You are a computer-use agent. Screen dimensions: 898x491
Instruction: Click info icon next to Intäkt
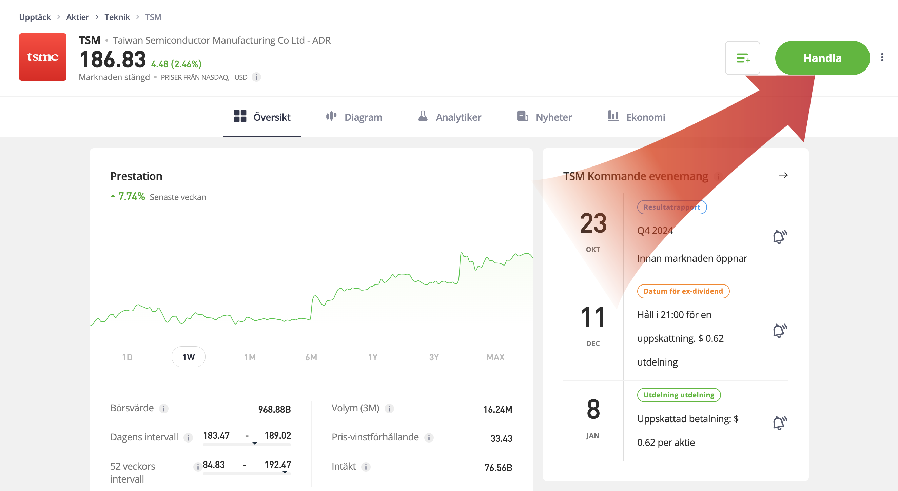tap(366, 467)
